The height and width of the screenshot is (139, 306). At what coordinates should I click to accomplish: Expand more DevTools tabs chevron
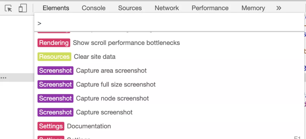[x=279, y=8]
